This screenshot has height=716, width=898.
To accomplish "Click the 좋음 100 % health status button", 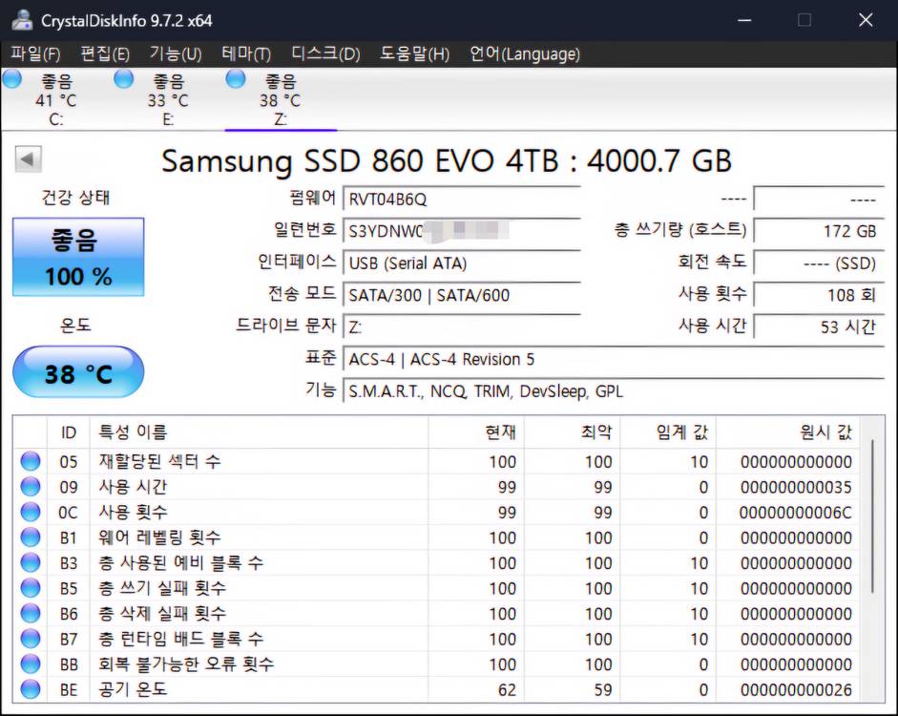I will tap(78, 257).
